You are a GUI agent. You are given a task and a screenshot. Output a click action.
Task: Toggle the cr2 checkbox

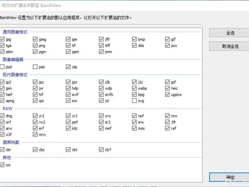[35, 116]
